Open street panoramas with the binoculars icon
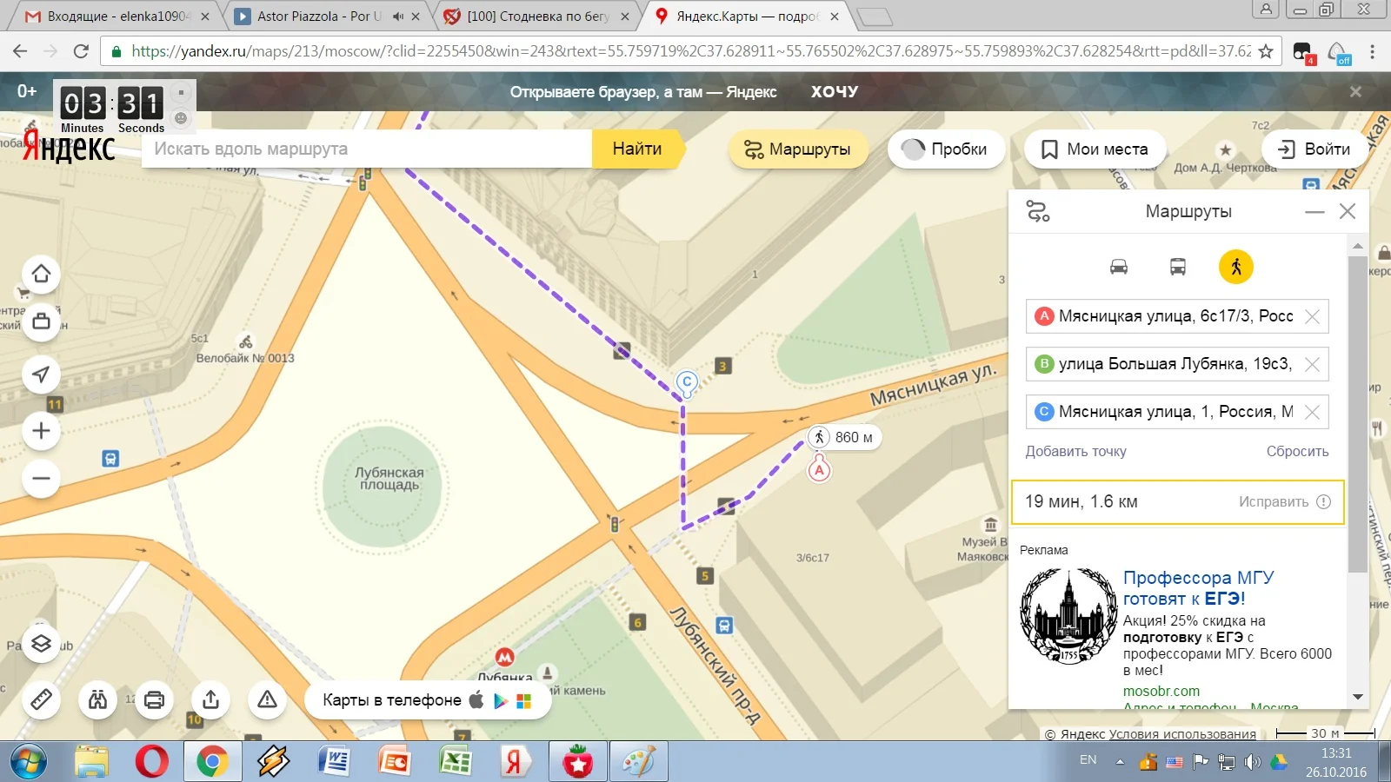 [97, 699]
